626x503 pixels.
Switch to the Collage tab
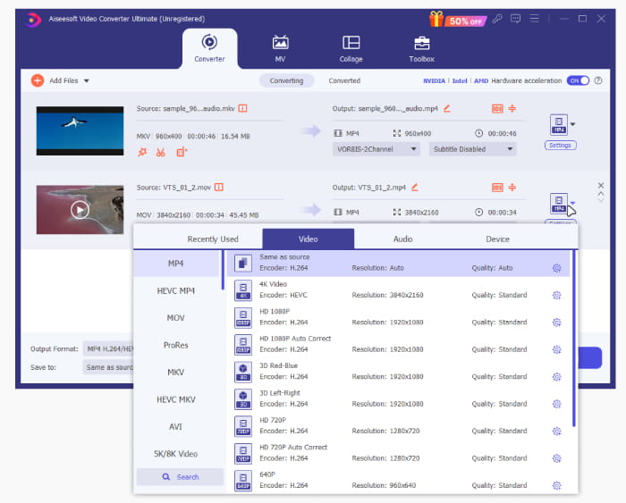pyautogui.click(x=351, y=48)
